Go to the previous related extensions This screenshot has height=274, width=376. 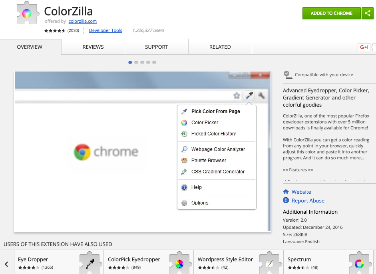(7, 264)
